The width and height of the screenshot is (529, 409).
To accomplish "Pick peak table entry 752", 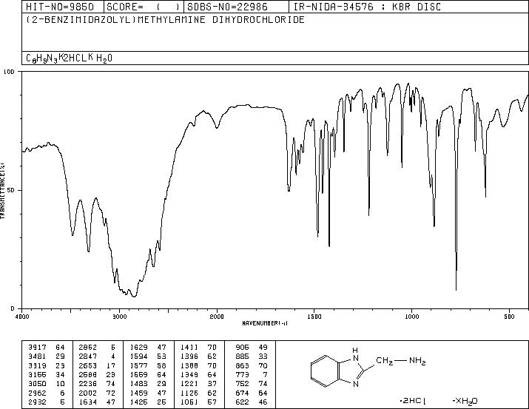I will pos(252,384).
